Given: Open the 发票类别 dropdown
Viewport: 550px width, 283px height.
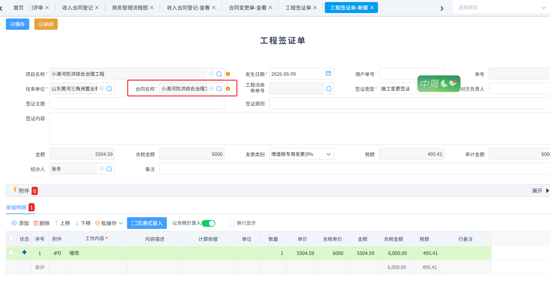Looking at the screenshot, I should coord(302,154).
